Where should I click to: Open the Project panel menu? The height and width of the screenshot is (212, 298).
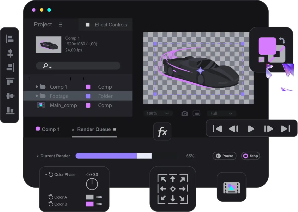point(60,25)
